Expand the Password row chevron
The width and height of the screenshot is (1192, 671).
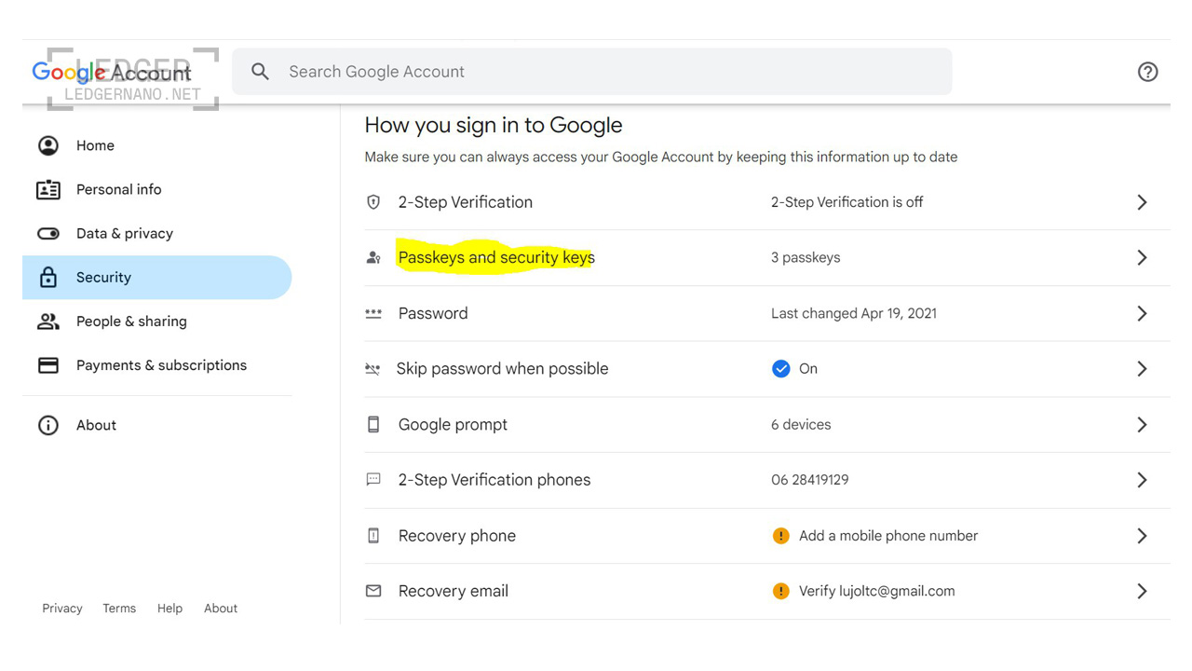tap(1142, 313)
